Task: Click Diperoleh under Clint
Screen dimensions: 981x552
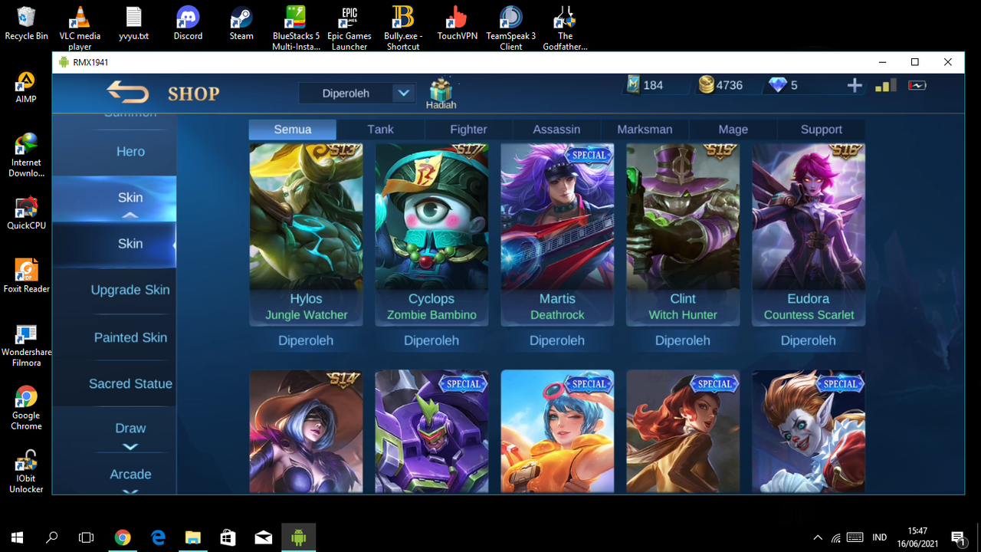Action: [x=683, y=340]
